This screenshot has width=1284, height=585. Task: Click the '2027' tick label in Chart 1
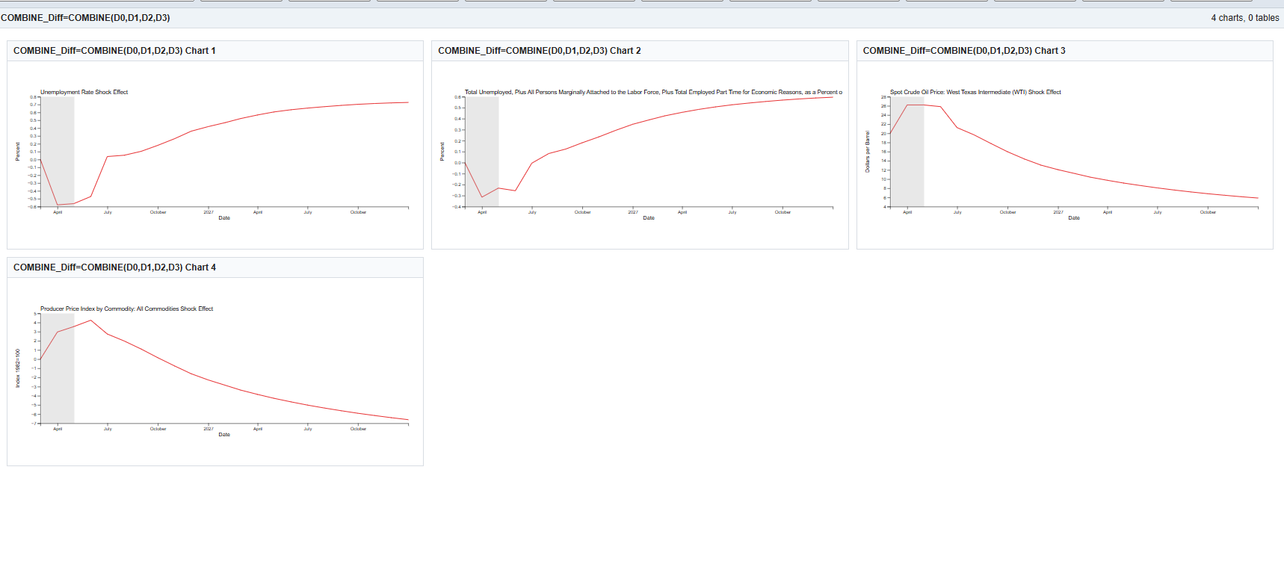(209, 212)
